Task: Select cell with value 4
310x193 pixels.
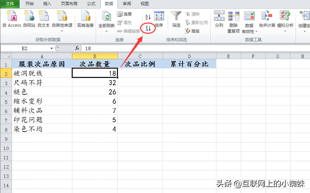Action: 95,129
